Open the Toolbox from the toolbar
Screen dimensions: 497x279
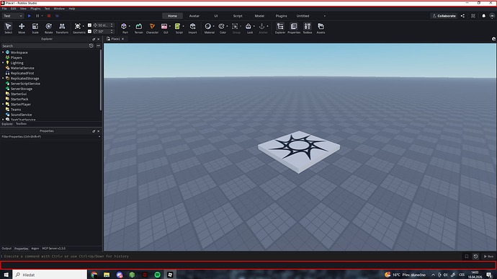(308, 28)
